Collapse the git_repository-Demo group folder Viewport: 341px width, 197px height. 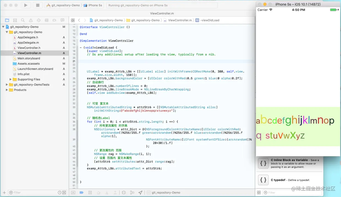pyautogui.click(x=7, y=32)
